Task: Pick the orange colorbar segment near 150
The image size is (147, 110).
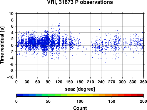Action: [x=112, y=95]
